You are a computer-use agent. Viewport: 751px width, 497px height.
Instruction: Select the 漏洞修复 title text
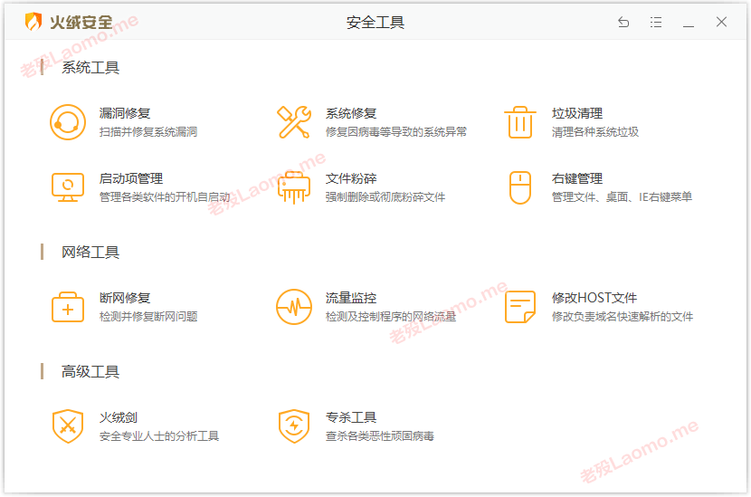click(125, 113)
